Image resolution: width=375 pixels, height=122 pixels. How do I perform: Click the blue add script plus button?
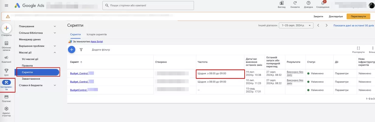(71, 50)
